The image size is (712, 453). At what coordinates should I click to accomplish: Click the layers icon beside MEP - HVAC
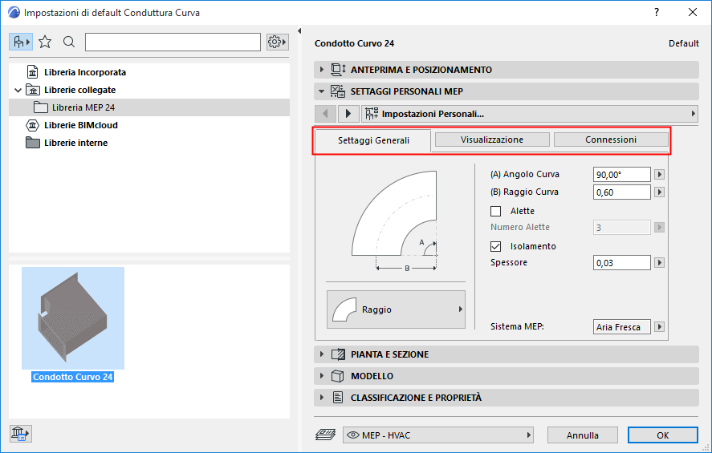coord(326,435)
